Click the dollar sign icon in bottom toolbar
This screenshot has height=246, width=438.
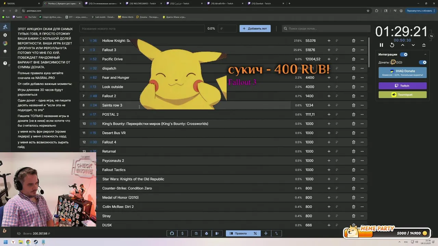[x=182, y=233]
